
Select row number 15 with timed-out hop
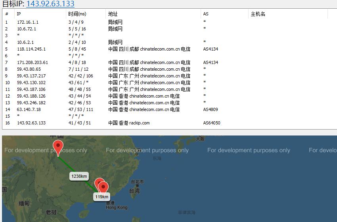click(8, 116)
